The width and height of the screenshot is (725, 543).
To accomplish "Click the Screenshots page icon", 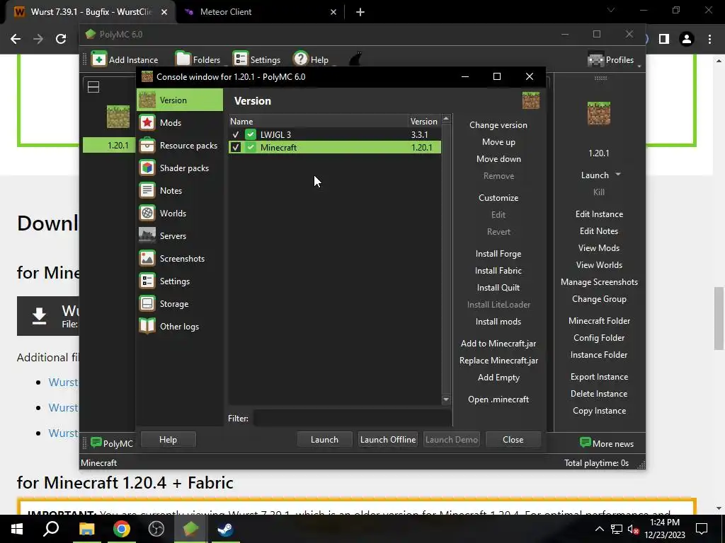I will click(147, 258).
